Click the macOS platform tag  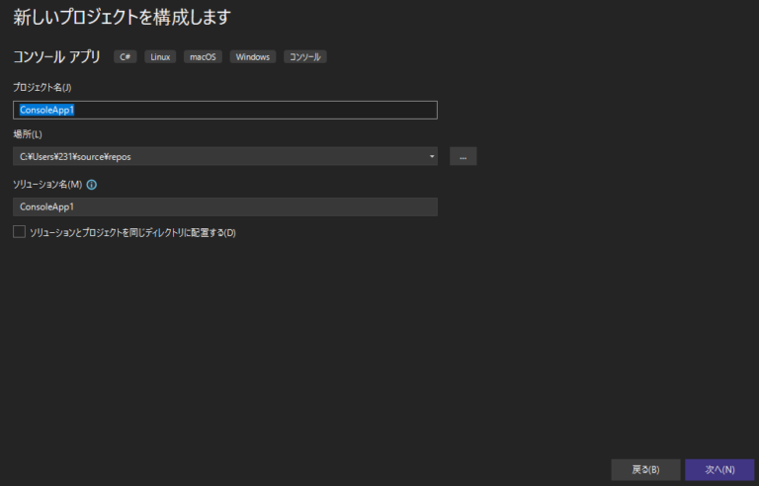pos(203,57)
